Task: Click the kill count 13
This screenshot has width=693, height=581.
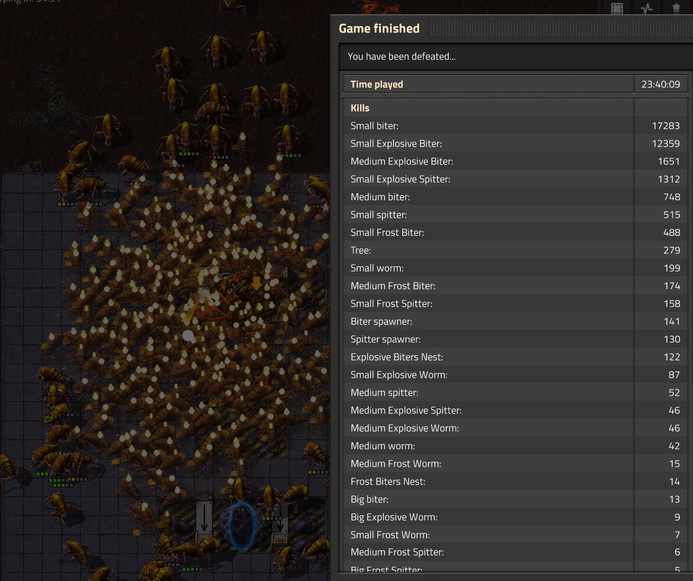Action: [x=675, y=499]
